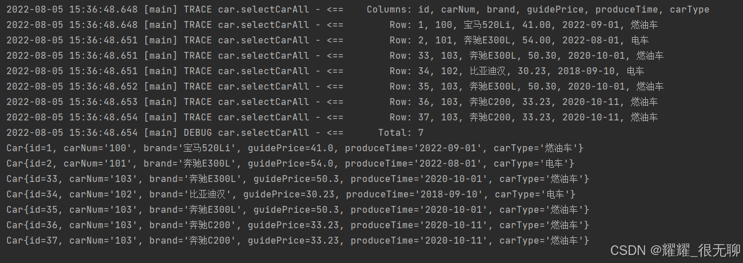Select the Car{id=33} output line

coord(297,179)
